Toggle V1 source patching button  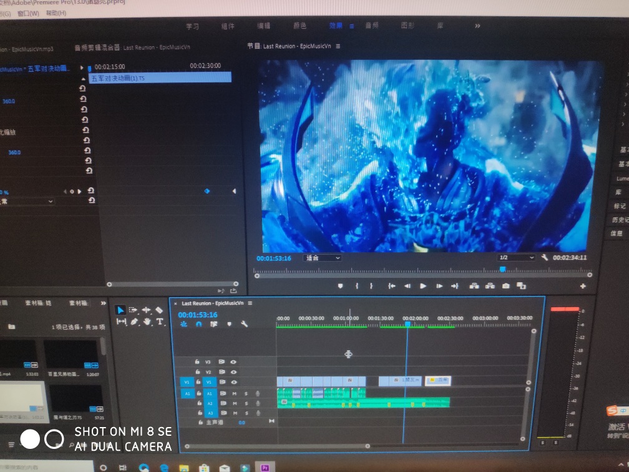point(187,382)
